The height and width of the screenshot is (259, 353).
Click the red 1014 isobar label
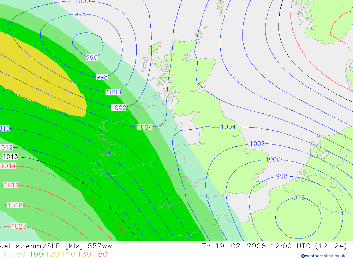pos(8,166)
